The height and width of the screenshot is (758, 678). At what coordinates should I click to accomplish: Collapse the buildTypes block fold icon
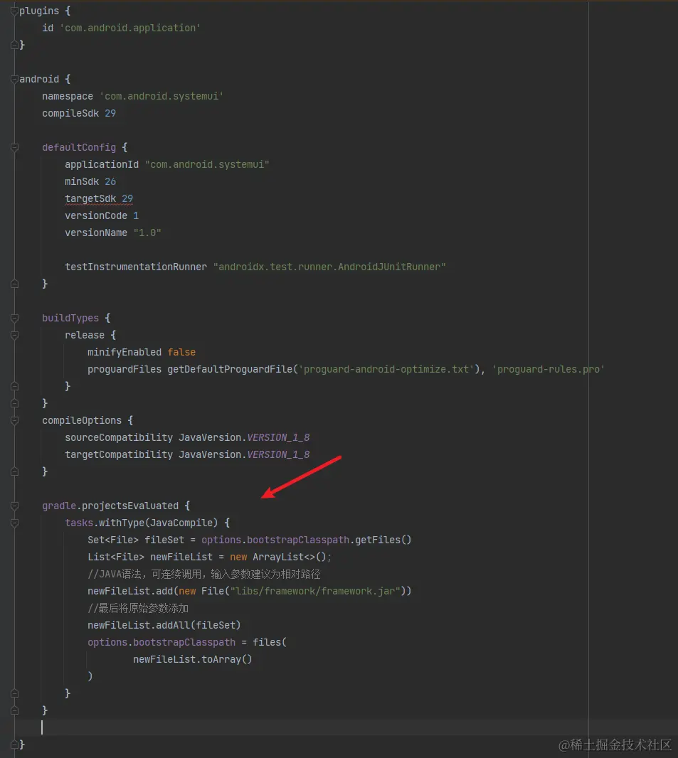16,318
